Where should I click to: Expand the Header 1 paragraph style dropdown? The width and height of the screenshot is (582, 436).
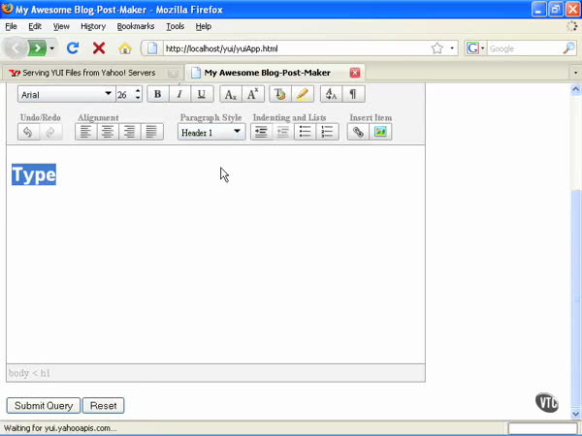point(211,132)
